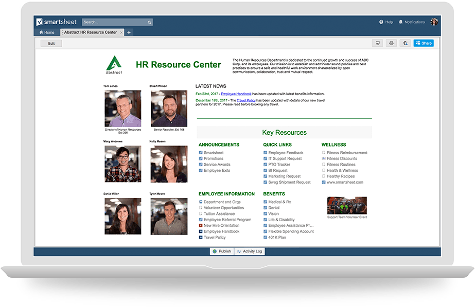This screenshot has width=475, height=307.
Task: Click the Publish button at bottom
Action: point(222,251)
